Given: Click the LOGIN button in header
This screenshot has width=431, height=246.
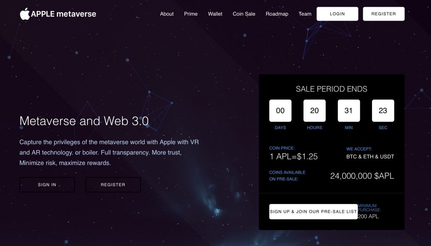Looking at the screenshot, I should coord(337,14).
